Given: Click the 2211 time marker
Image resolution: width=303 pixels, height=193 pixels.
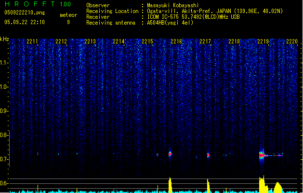Looking at the screenshot, I should pyautogui.click(x=32, y=41).
